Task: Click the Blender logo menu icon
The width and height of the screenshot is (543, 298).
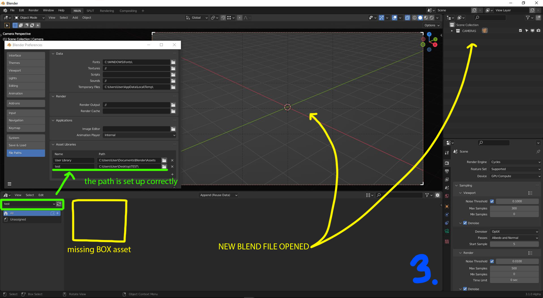Action: pyautogui.click(x=5, y=10)
